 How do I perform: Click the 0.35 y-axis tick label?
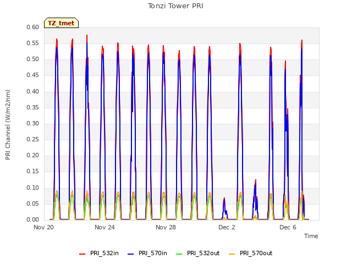[33, 108]
